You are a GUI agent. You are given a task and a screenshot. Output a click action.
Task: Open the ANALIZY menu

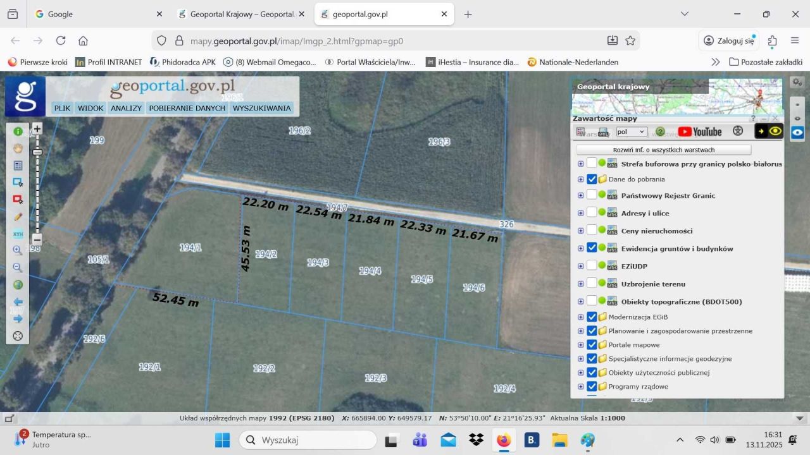(126, 108)
